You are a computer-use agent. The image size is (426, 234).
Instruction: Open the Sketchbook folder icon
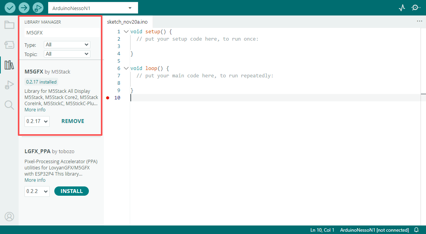click(x=9, y=25)
